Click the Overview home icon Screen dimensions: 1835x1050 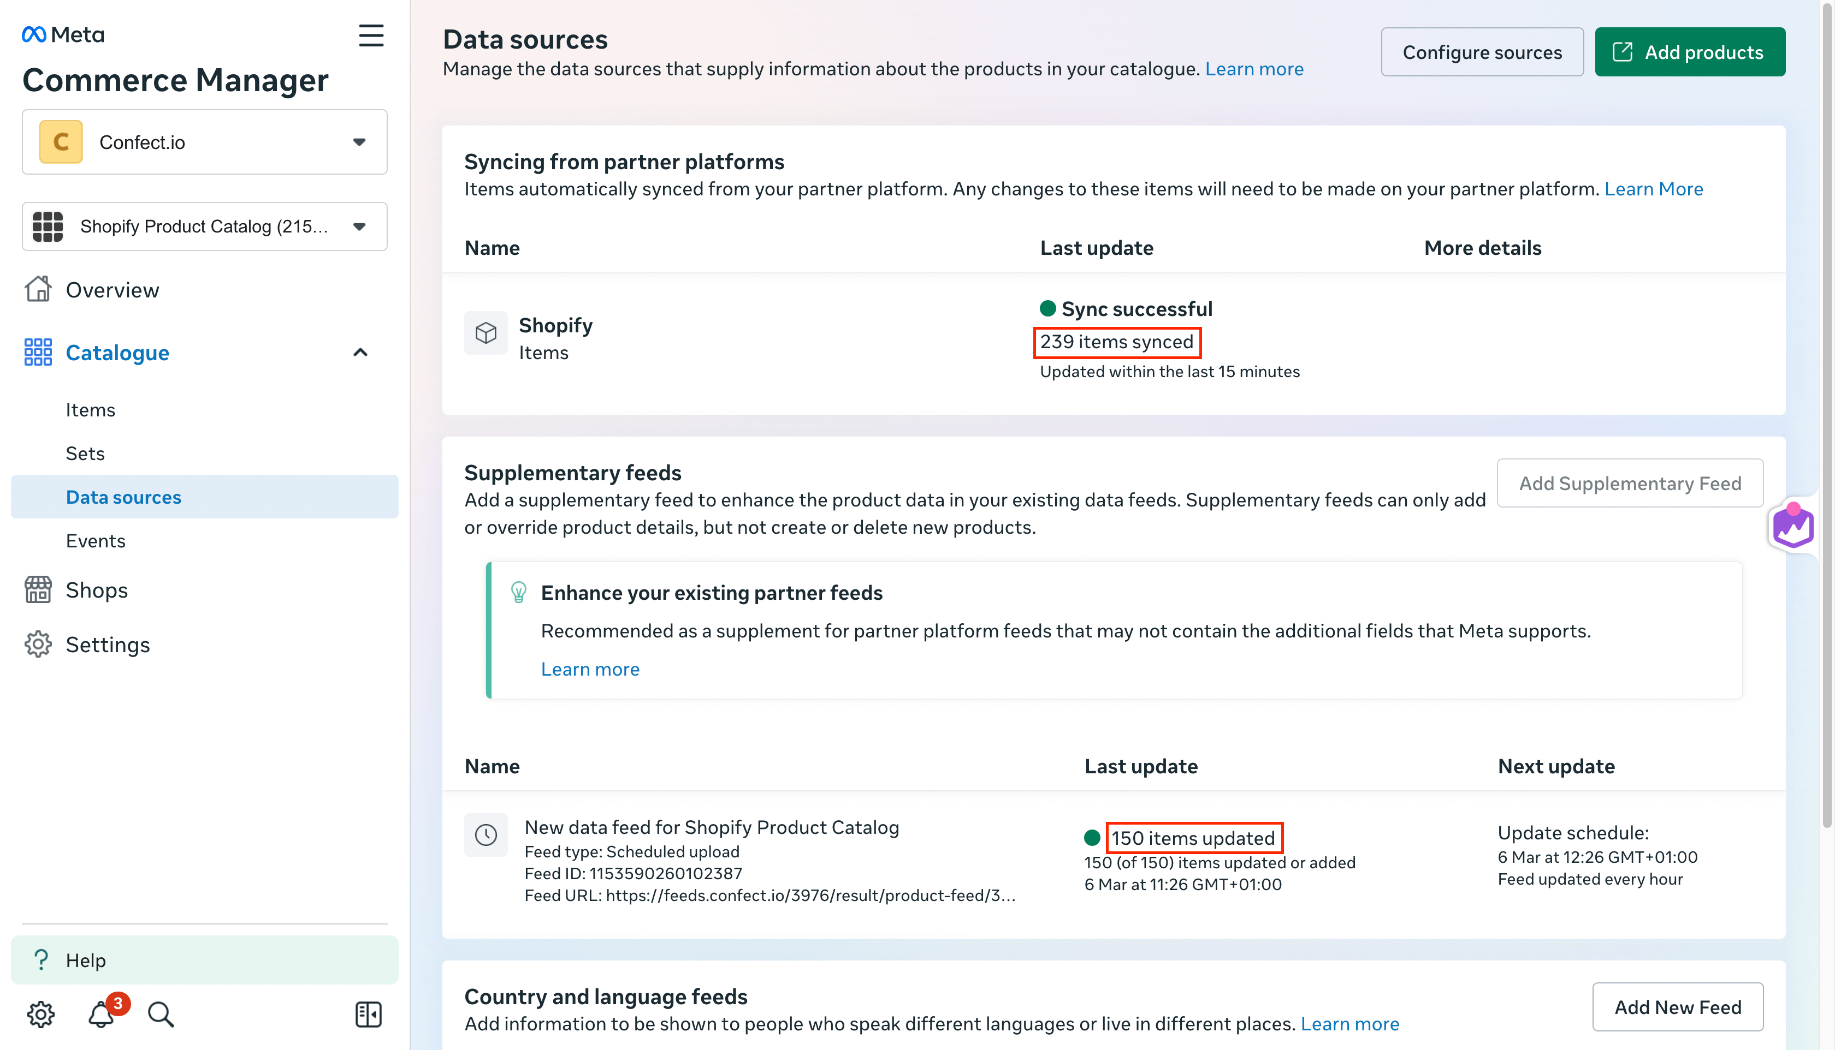tap(38, 289)
